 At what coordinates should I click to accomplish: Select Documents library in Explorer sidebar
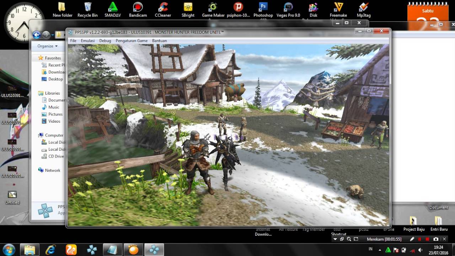[x=53, y=100]
